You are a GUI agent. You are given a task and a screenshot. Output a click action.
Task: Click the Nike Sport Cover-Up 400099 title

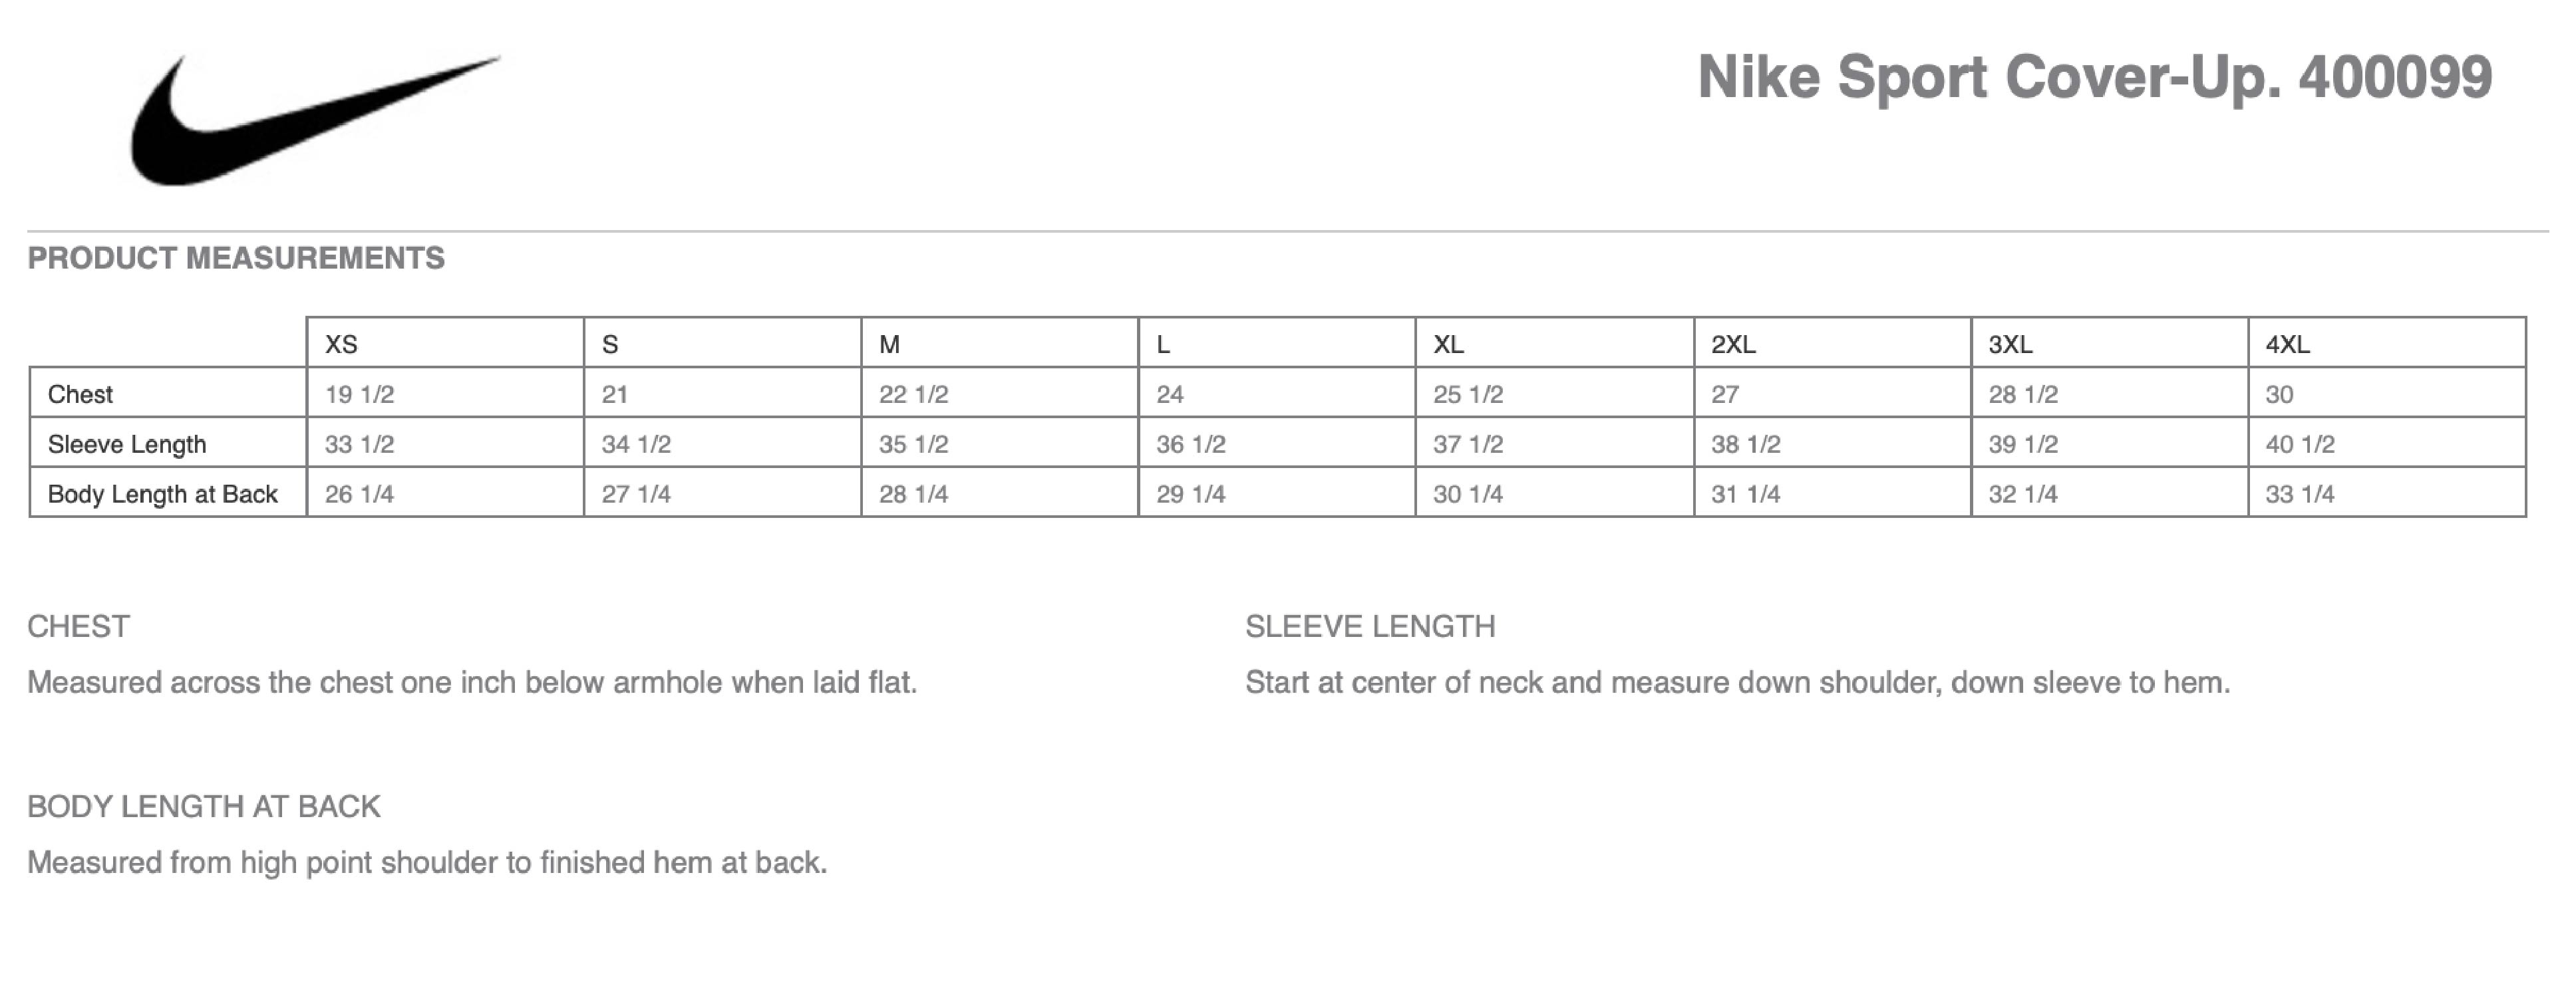pos(2094,77)
